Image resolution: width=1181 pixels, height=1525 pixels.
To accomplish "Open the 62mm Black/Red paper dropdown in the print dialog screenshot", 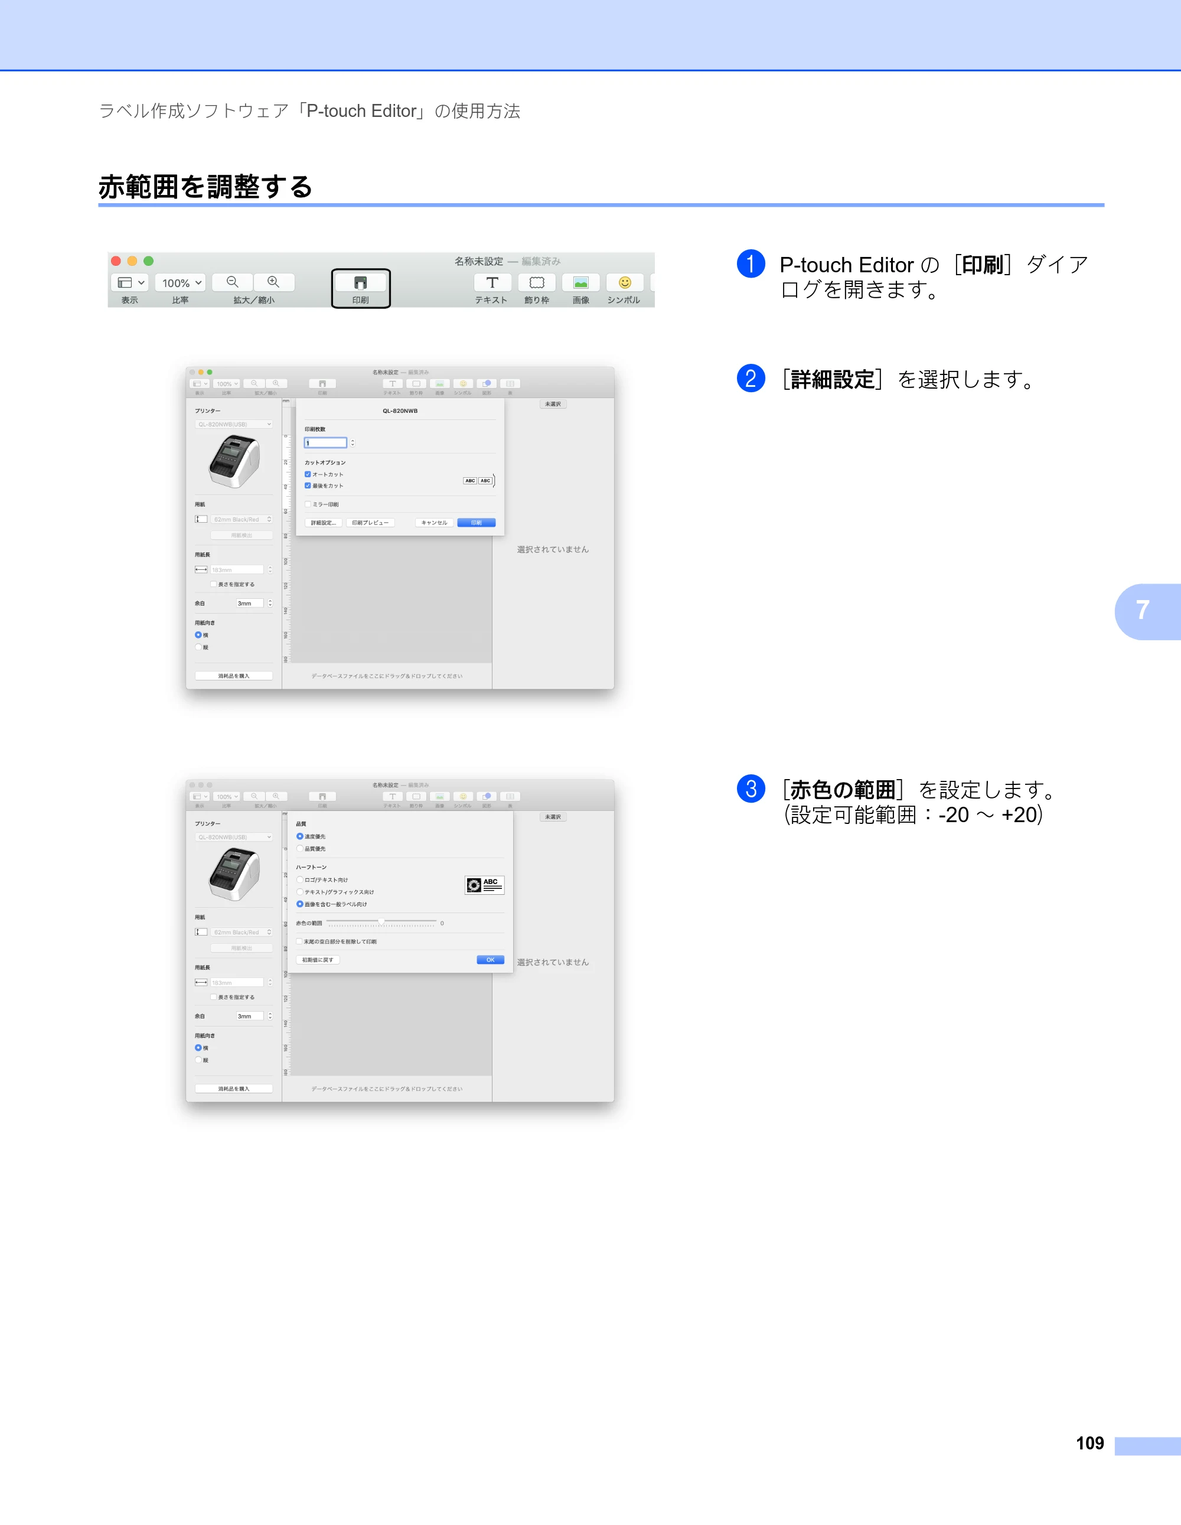I will tap(242, 520).
